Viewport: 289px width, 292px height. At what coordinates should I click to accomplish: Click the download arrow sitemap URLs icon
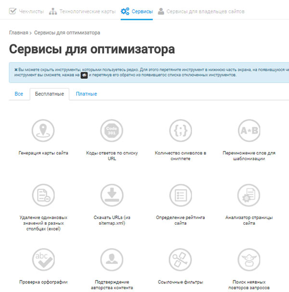click(x=112, y=195)
